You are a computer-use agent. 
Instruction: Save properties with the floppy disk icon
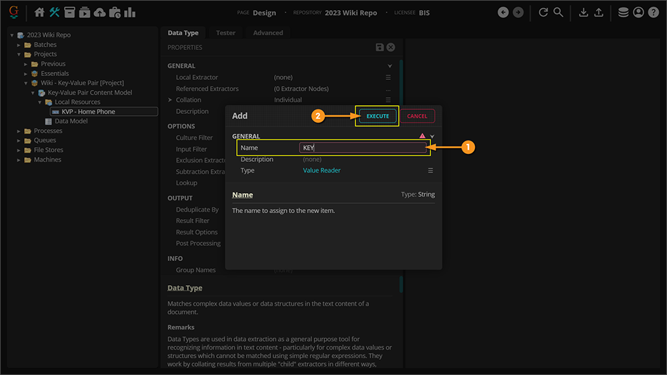tap(380, 47)
